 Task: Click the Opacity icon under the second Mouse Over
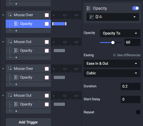16,77
